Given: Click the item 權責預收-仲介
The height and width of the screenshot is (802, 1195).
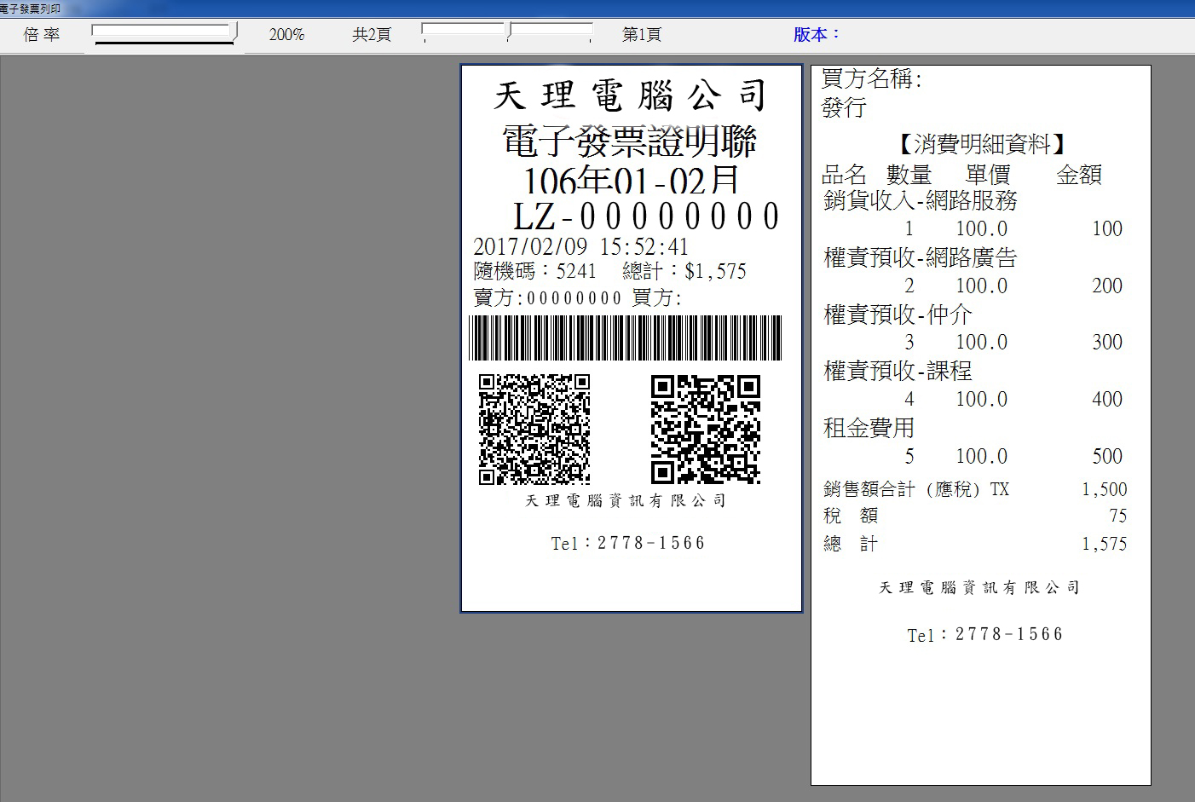Looking at the screenshot, I should pyautogui.click(x=898, y=314).
